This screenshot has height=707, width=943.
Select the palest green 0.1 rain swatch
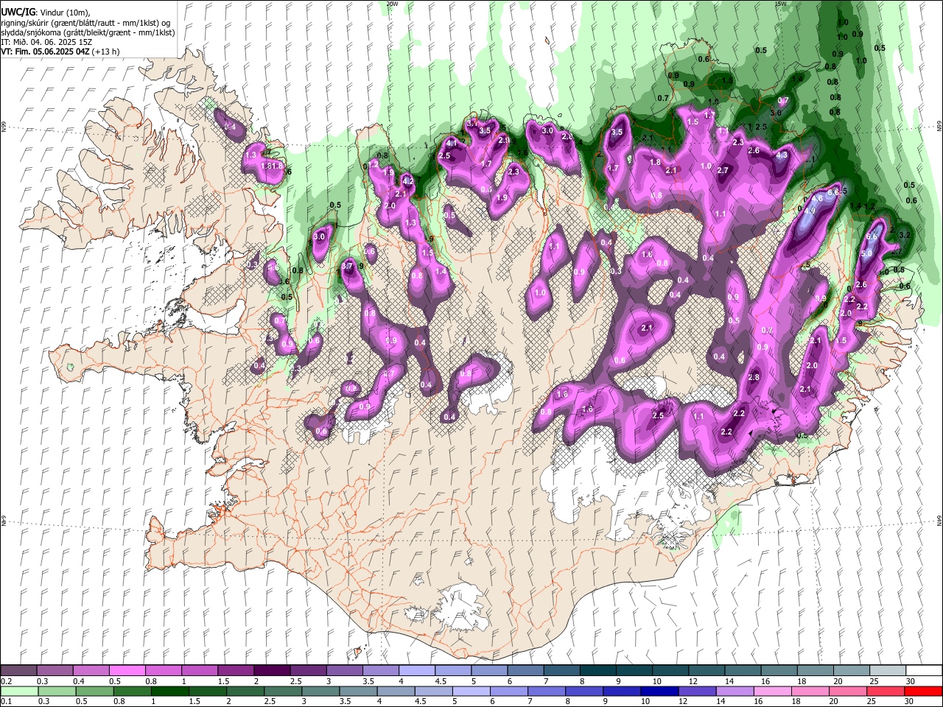point(18,691)
